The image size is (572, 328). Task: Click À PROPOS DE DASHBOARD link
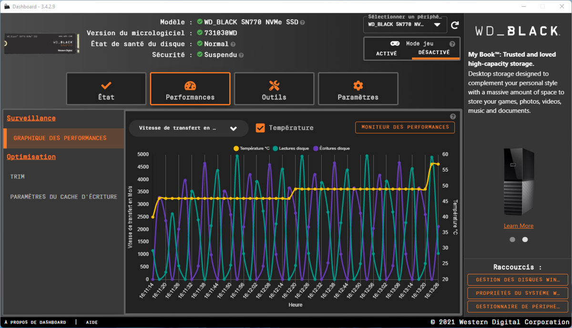pyautogui.click(x=35, y=322)
